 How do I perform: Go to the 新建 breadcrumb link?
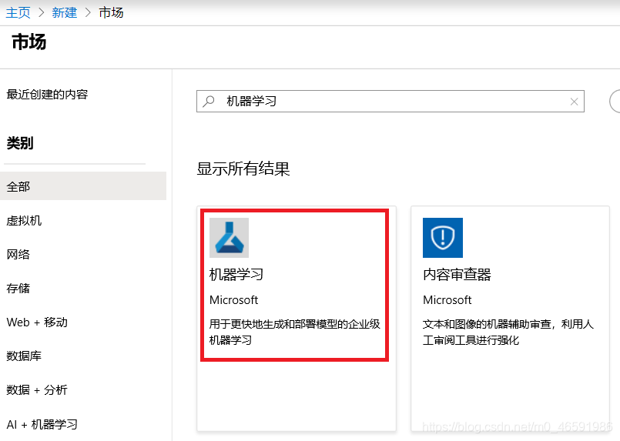(64, 12)
